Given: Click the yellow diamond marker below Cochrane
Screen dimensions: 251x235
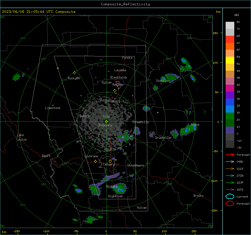Looking at the screenshot, I should tap(96, 162).
